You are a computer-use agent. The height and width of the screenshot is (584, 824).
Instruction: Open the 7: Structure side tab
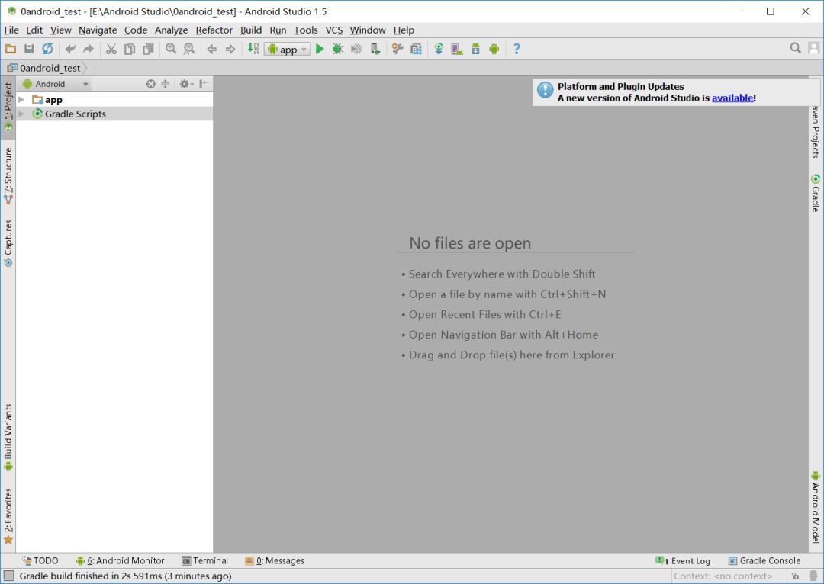pos(8,176)
